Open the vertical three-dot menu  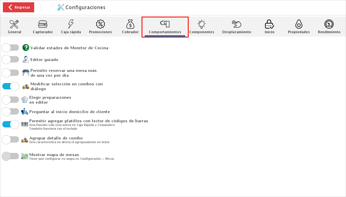coord(41,7)
